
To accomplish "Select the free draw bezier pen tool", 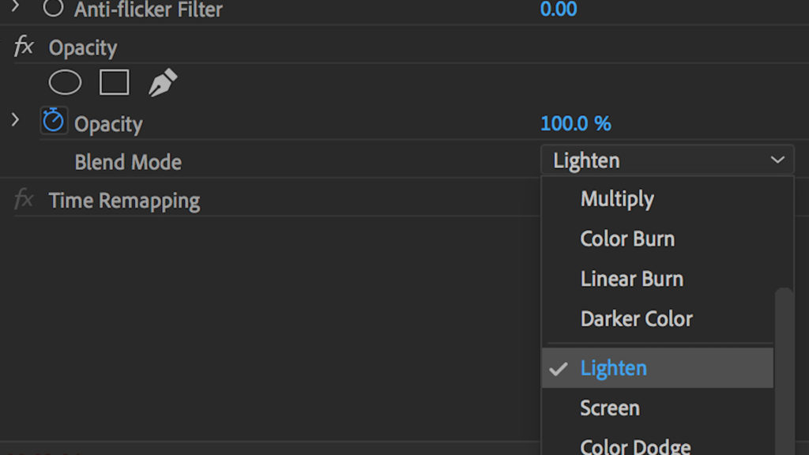I will tap(163, 83).
